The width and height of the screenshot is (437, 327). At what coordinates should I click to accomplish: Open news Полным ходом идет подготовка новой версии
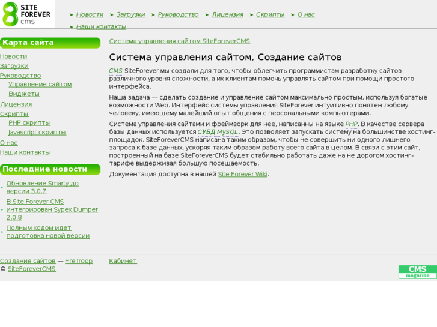pyautogui.click(x=48, y=232)
